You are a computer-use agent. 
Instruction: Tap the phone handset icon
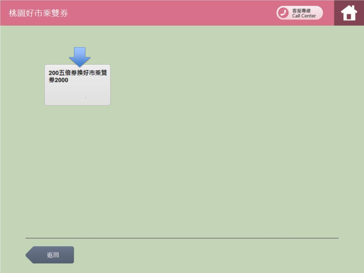(283, 13)
